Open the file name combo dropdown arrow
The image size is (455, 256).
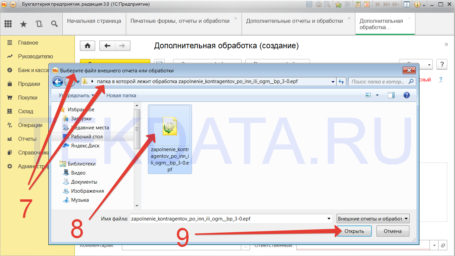click(329, 219)
